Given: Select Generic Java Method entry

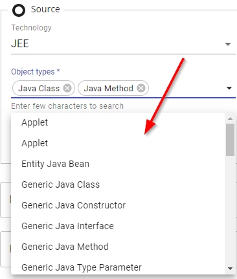Looking at the screenshot, I should 118,247.
